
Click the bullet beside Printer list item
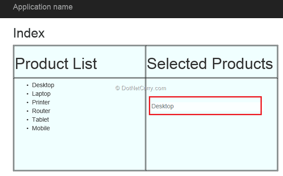[27, 103]
